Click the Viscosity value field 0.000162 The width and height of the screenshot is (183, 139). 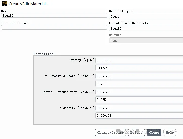pyautogui.click(x=139, y=116)
